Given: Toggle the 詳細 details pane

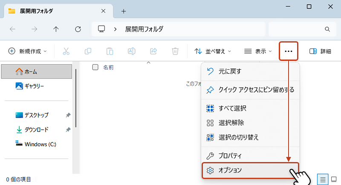Looking at the screenshot, I should point(320,51).
